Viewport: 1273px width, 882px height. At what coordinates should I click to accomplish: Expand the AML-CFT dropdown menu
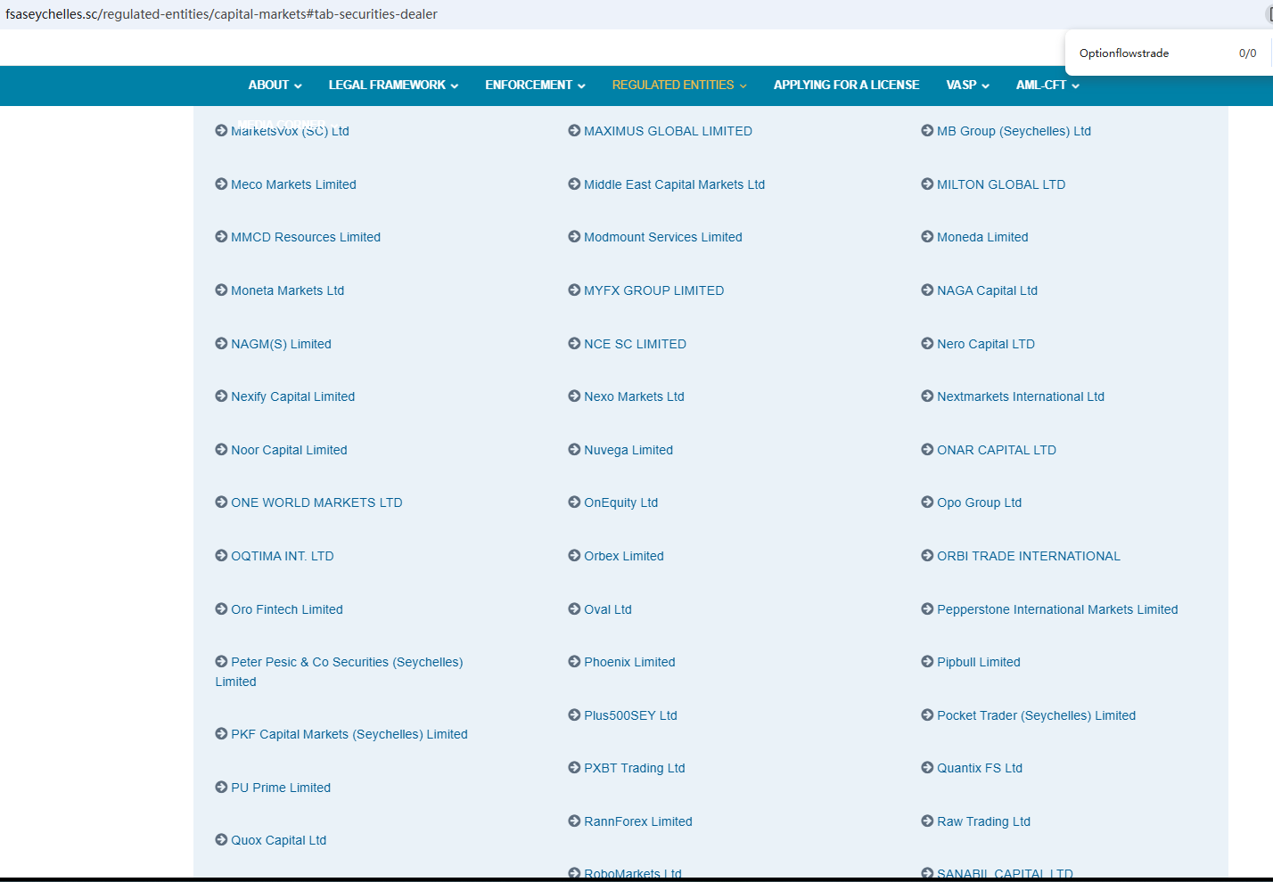tap(1047, 86)
